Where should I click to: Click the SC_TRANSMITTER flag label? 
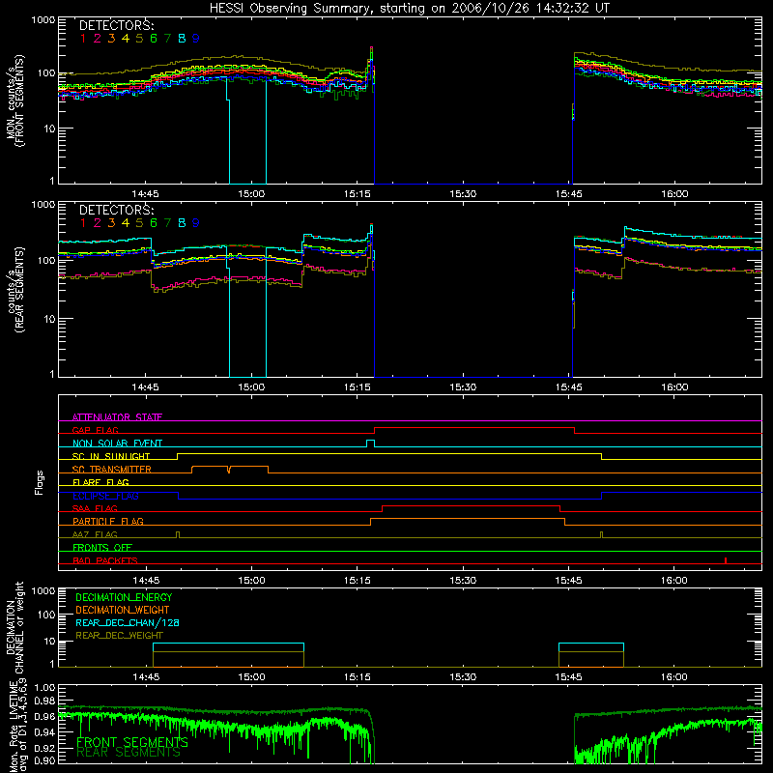click(112, 470)
